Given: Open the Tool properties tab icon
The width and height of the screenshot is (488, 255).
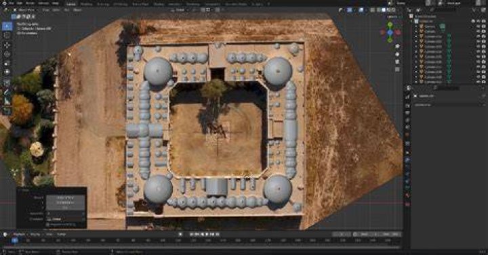Looking at the screenshot, I should tap(408, 97).
